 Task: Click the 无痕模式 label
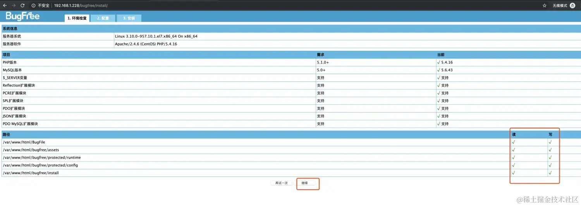tap(560, 6)
